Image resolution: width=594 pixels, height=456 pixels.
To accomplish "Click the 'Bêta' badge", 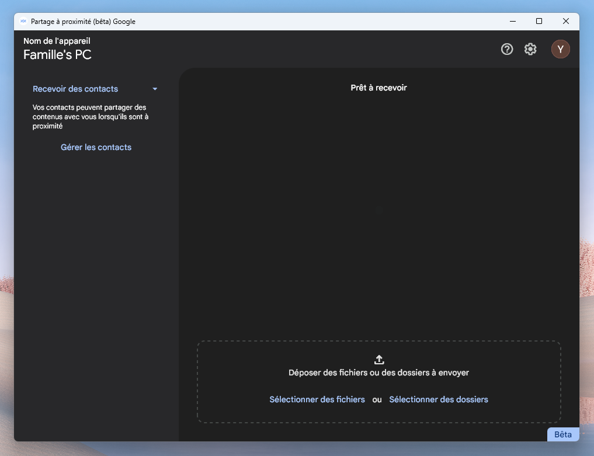I will tap(562, 434).
